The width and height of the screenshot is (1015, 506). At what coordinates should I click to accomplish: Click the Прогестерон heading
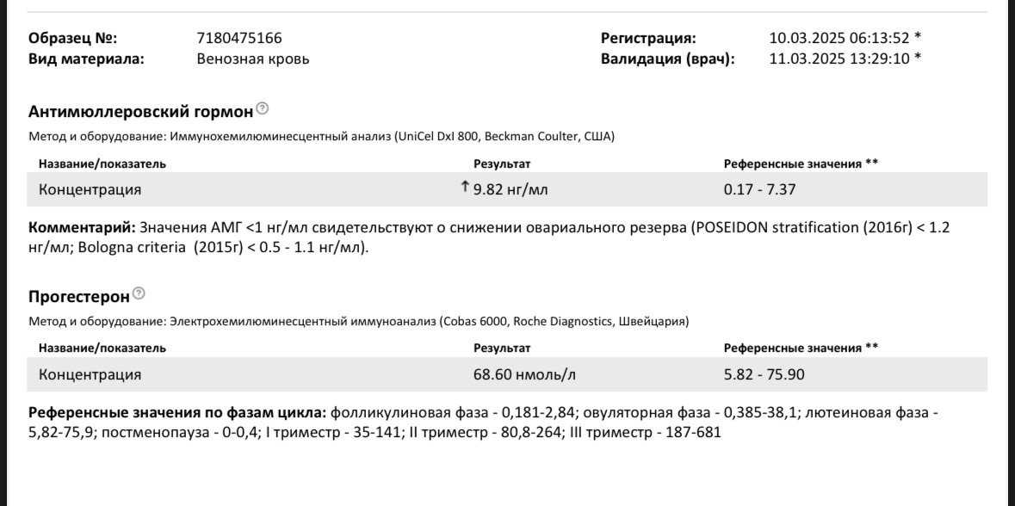pyautogui.click(x=79, y=297)
